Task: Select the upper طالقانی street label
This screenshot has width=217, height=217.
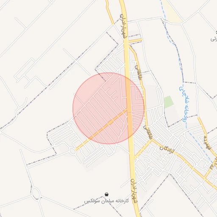Action: [138, 72]
